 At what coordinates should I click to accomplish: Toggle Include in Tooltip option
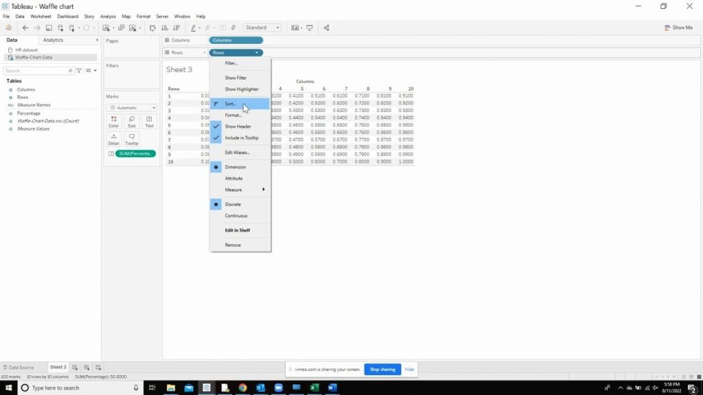[x=242, y=138]
